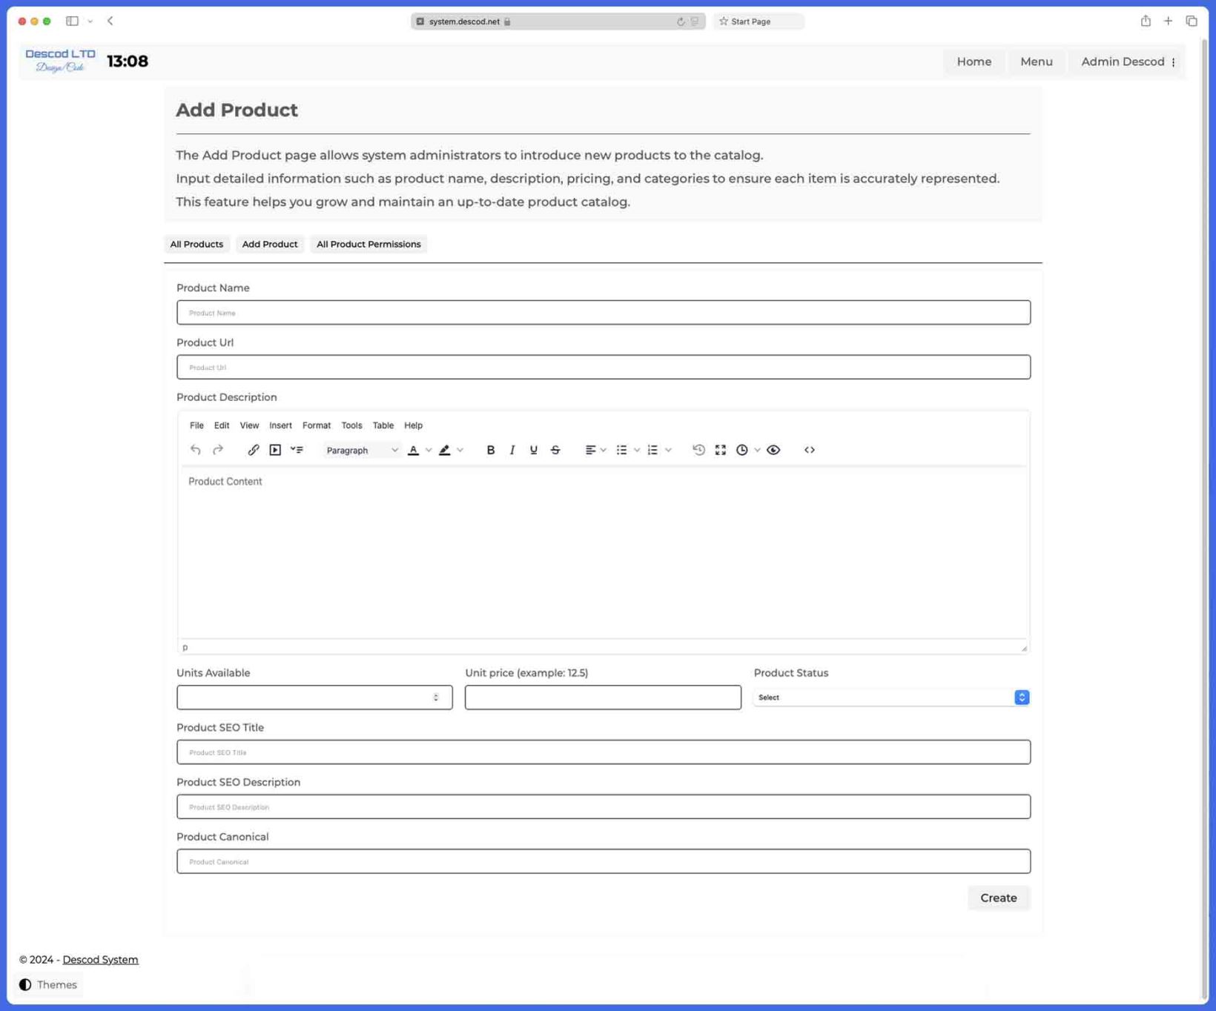
Task: Expand the alignment options arrow
Action: tap(604, 450)
